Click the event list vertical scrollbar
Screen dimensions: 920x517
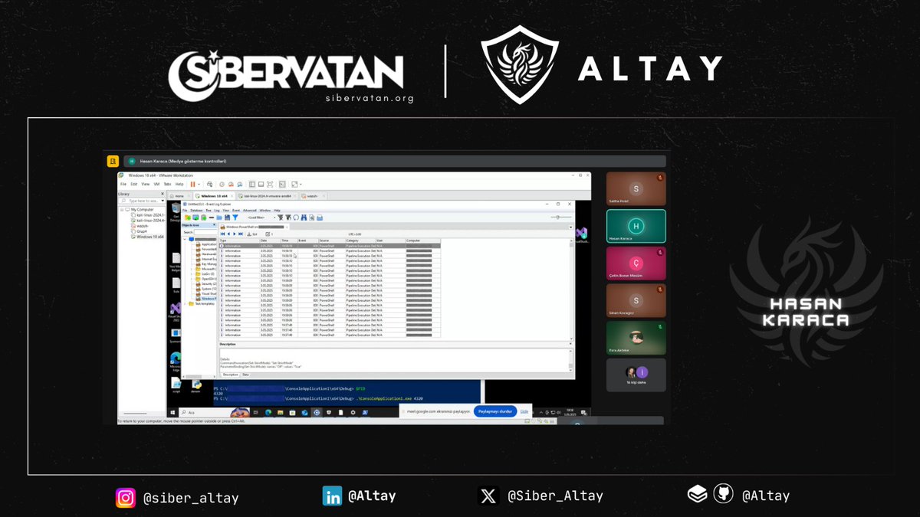(571, 291)
